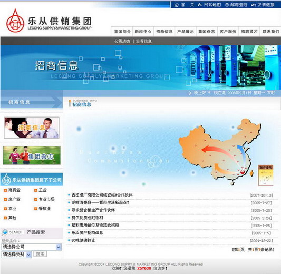The image size is (281, 274).
Task: Open the 产品展示 navigation tab
Action: point(186,32)
